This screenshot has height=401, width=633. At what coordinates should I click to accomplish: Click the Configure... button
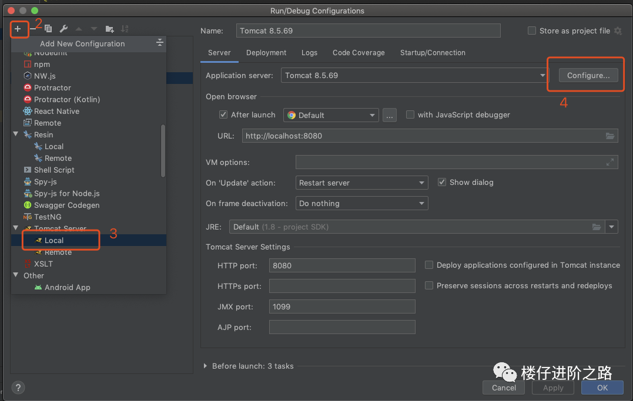click(x=588, y=75)
